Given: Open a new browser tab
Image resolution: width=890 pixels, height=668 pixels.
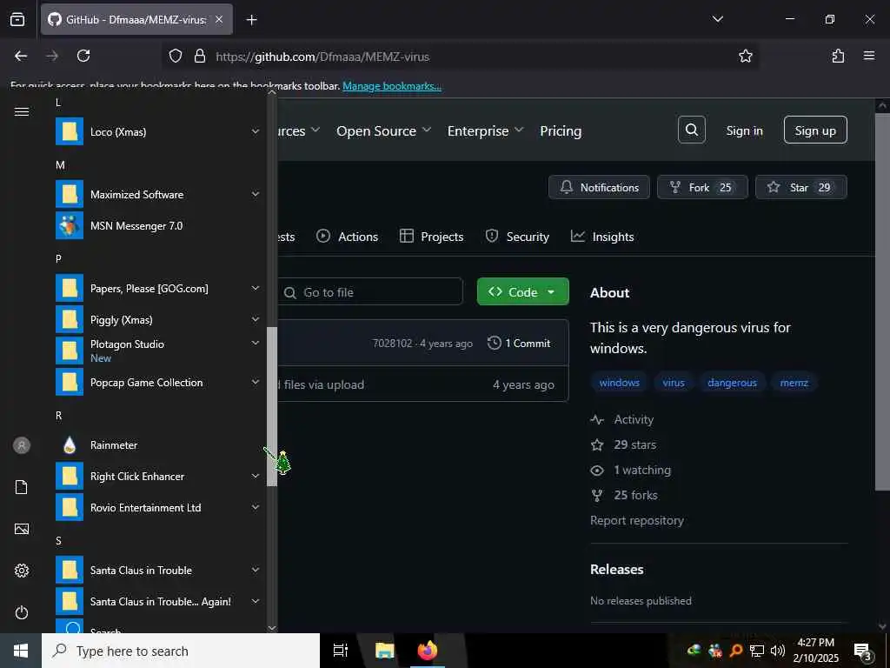Looking at the screenshot, I should tap(251, 20).
